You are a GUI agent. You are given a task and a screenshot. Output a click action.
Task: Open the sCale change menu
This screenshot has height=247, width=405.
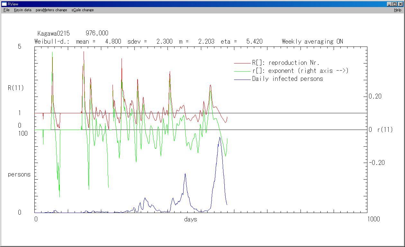click(x=83, y=10)
